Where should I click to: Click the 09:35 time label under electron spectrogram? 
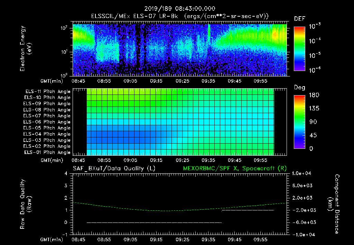(208, 81)
